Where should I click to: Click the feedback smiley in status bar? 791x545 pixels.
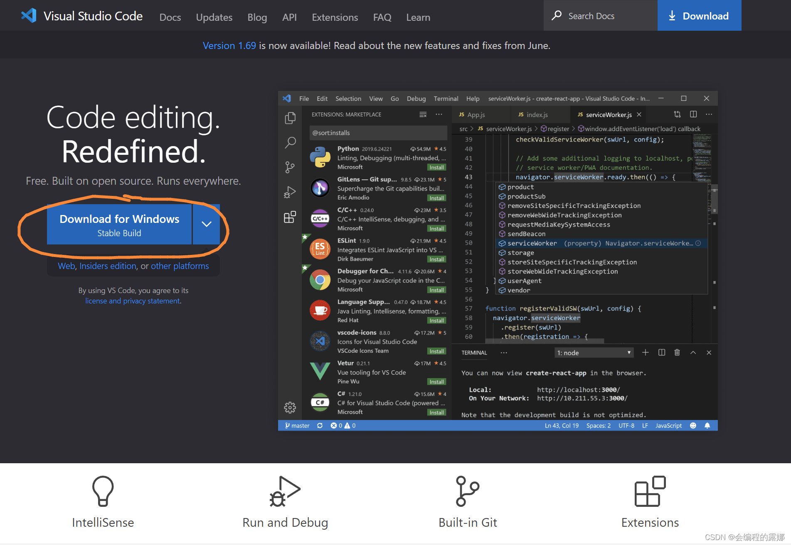(x=693, y=425)
